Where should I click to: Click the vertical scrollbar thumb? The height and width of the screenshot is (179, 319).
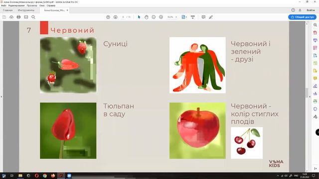(x=307, y=92)
